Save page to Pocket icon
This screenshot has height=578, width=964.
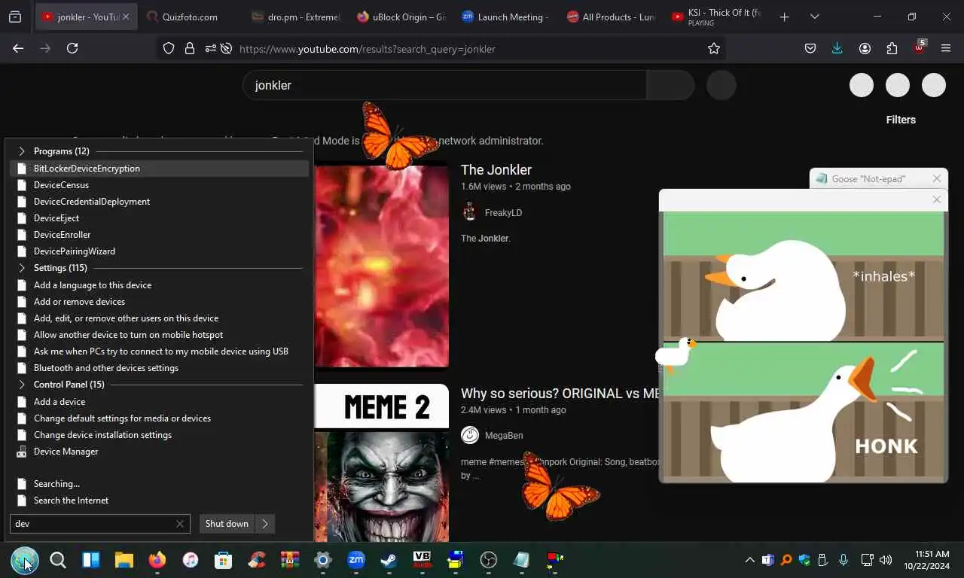810,48
